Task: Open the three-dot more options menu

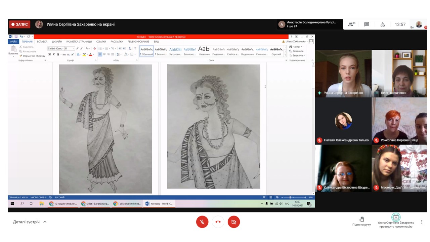Action: click(x=422, y=222)
